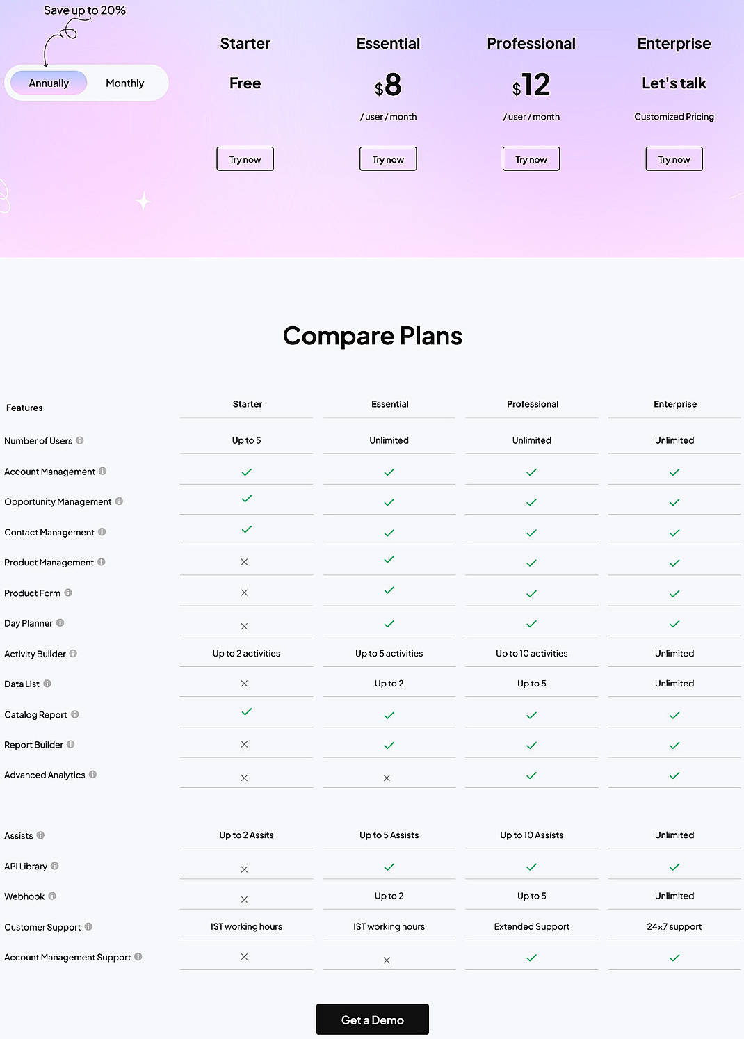Open the Activity Builder info tooltip
Image resolution: width=744 pixels, height=1039 pixels.
pos(72,653)
